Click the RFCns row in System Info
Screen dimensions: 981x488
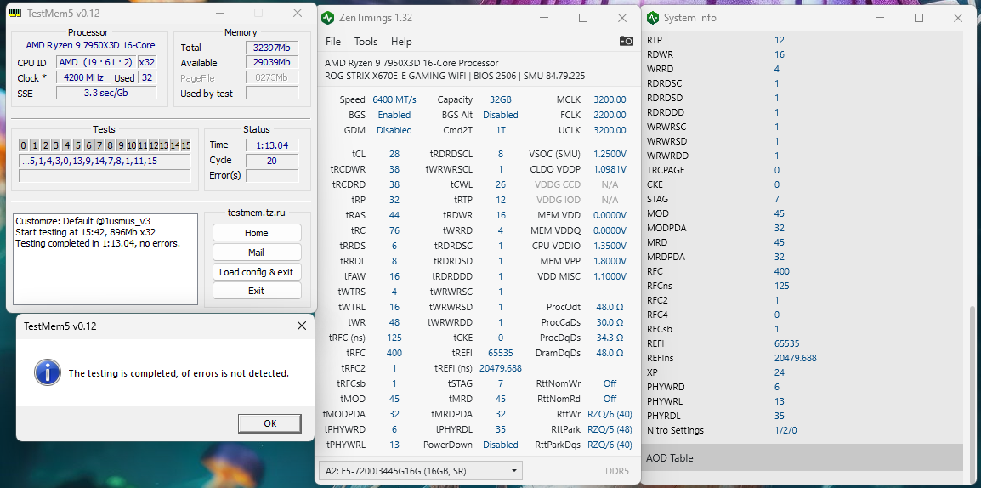pyautogui.click(x=802, y=286)
